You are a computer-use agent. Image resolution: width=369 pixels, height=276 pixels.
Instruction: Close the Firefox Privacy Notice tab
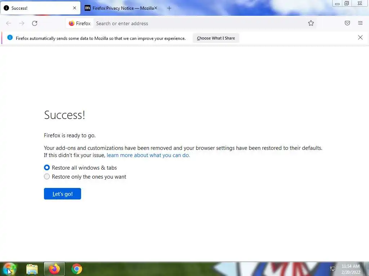coord(156,8)
